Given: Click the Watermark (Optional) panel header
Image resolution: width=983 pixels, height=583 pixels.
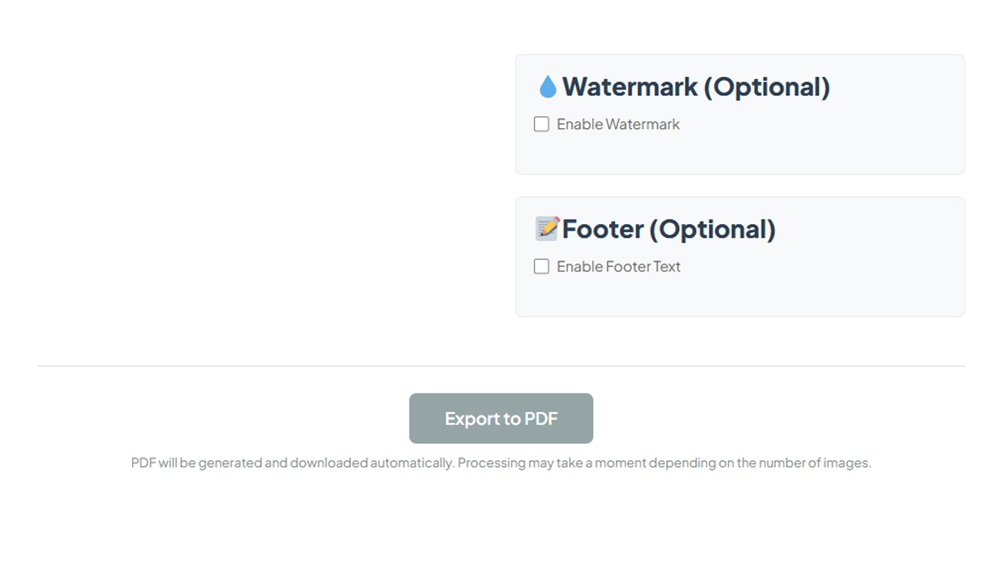Looking at the screenshot, I should pyautogui.click(x=695, y=86).
